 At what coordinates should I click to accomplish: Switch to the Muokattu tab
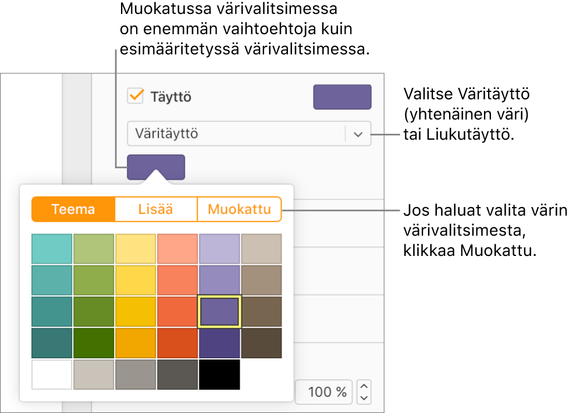point(239,209)
